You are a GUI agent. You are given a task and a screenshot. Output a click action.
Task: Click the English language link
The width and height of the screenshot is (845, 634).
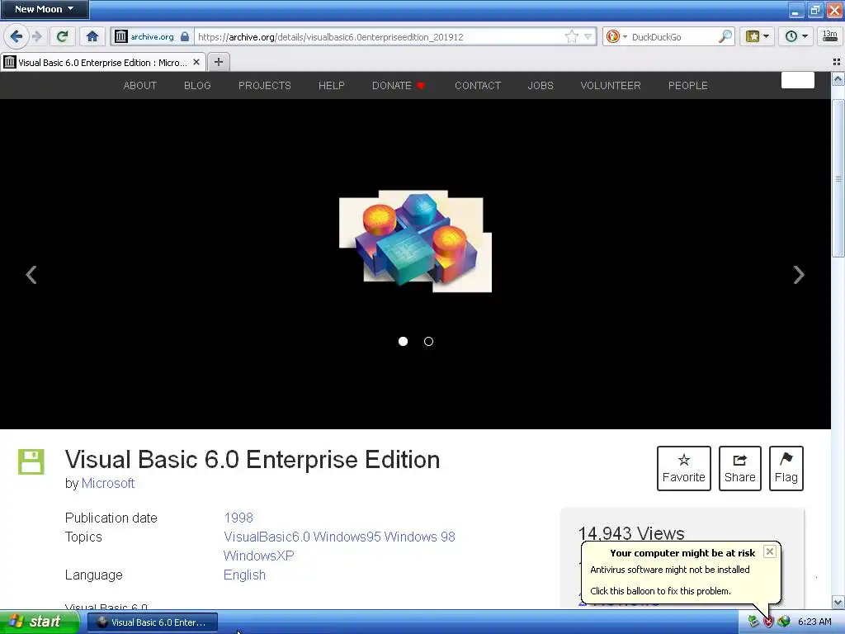tap(244, 575)
